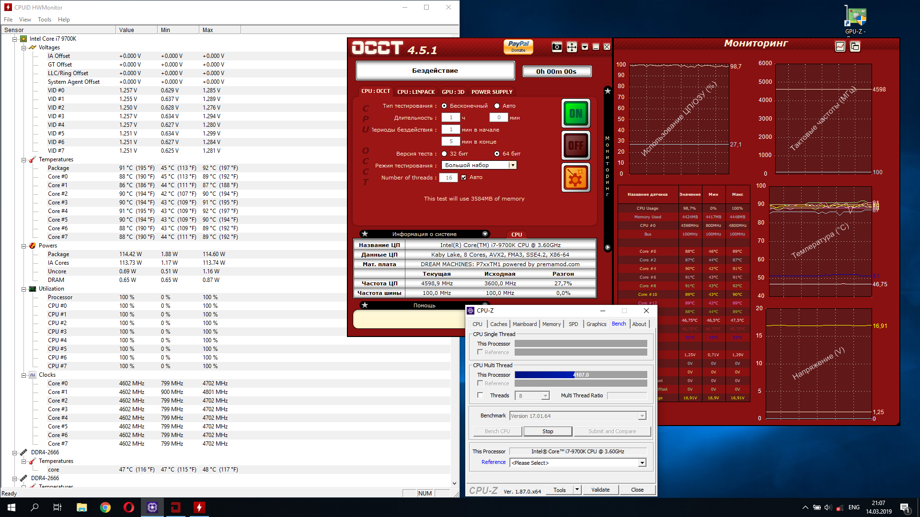Image resolution: width=920 pixels, height=517 pixels.
Task: Switch to CPU : LINPACK tab
Action: (x=416, y=92)
